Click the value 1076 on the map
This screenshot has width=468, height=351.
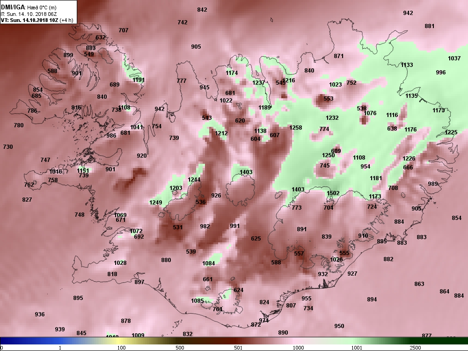tap(370, 113)
